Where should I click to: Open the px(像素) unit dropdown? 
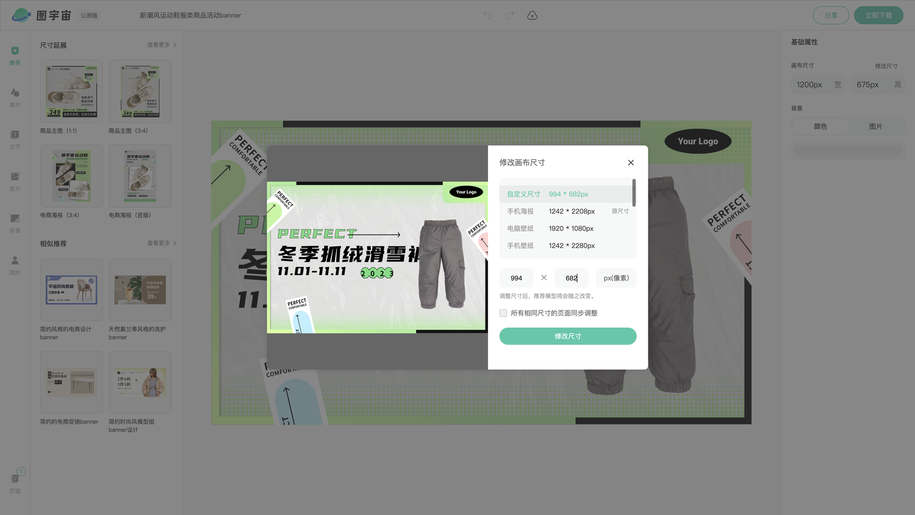coord(616,278)
